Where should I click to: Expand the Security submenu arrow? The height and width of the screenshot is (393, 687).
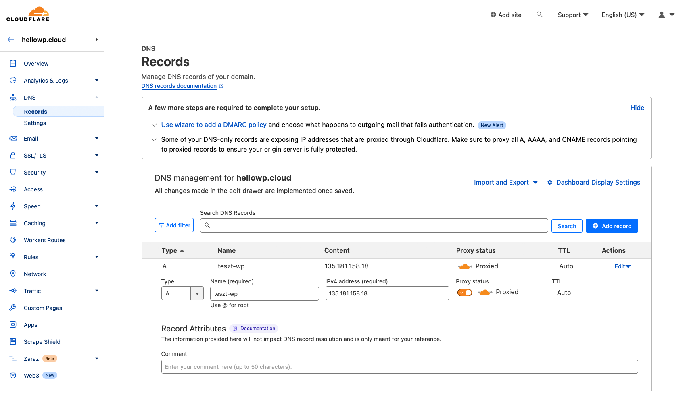coord(97,172)
